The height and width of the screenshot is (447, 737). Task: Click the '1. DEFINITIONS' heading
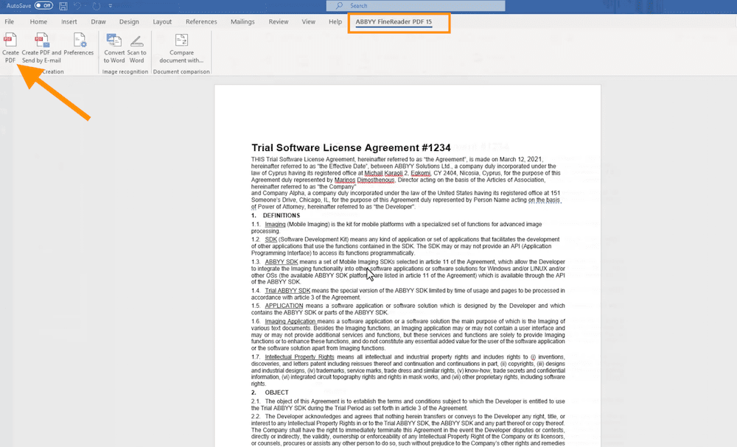tap(276, 216)
